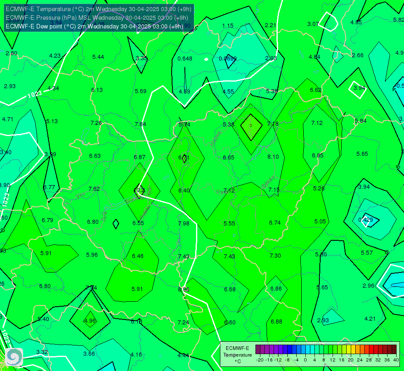
Task: Click the 8.40 temperature value
Action: [x=184, y=190]
